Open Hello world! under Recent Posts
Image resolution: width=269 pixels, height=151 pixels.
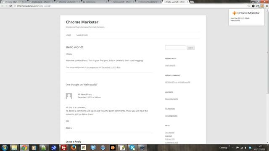[x=170, y=65]
